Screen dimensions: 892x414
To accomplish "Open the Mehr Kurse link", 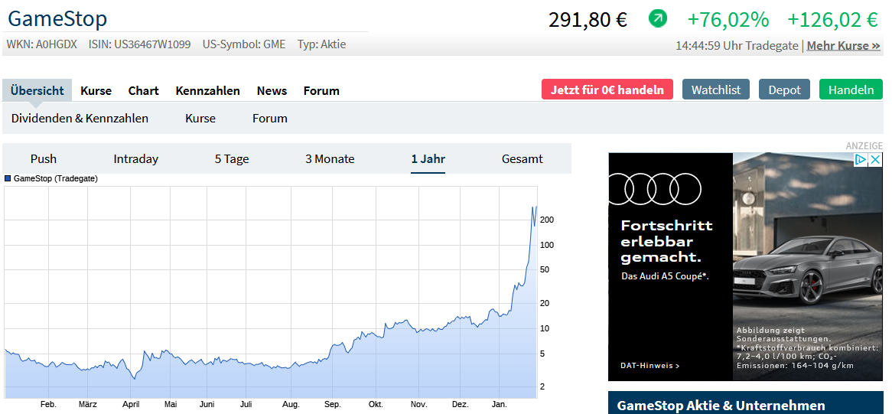I will tap(844, 45).
